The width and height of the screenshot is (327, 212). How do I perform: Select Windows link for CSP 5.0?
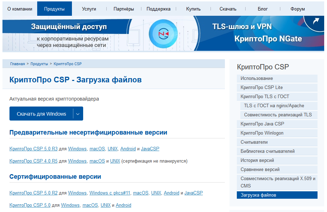coord(70,205)
